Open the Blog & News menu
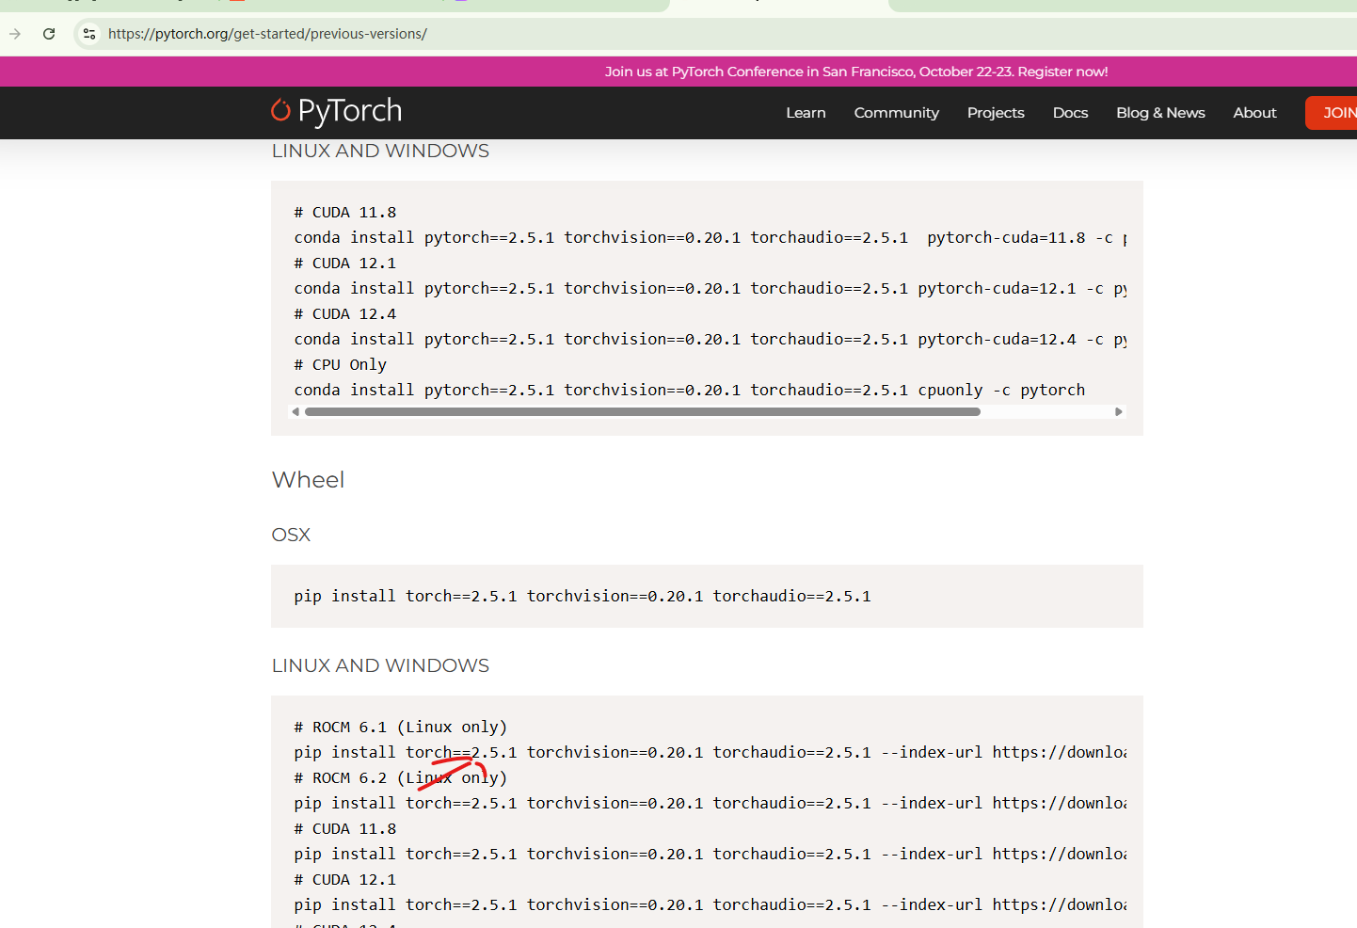This screenshot has height=928, width=1357. [1160, 113]
